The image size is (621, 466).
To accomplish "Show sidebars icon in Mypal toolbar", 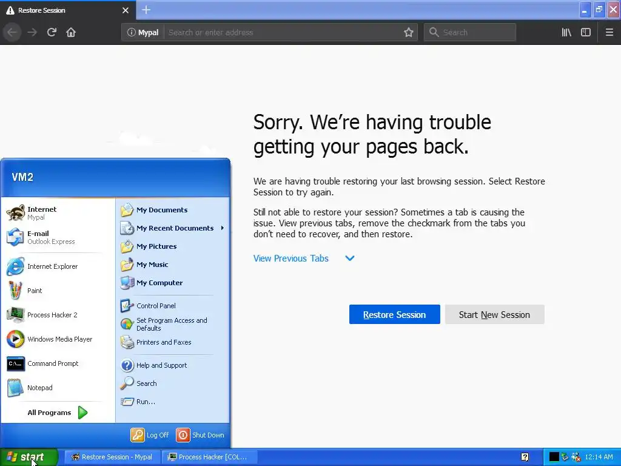I will click(x=586, y=32).
